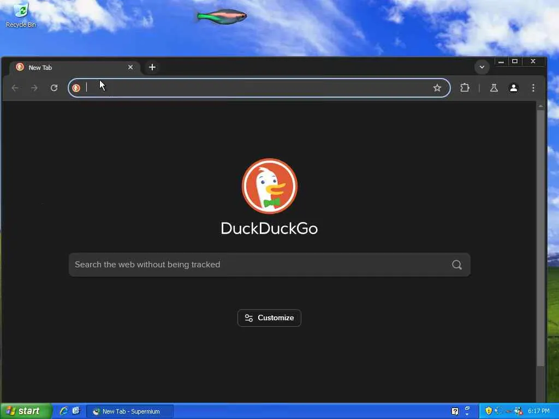Go back to previous page

[15, 88]
